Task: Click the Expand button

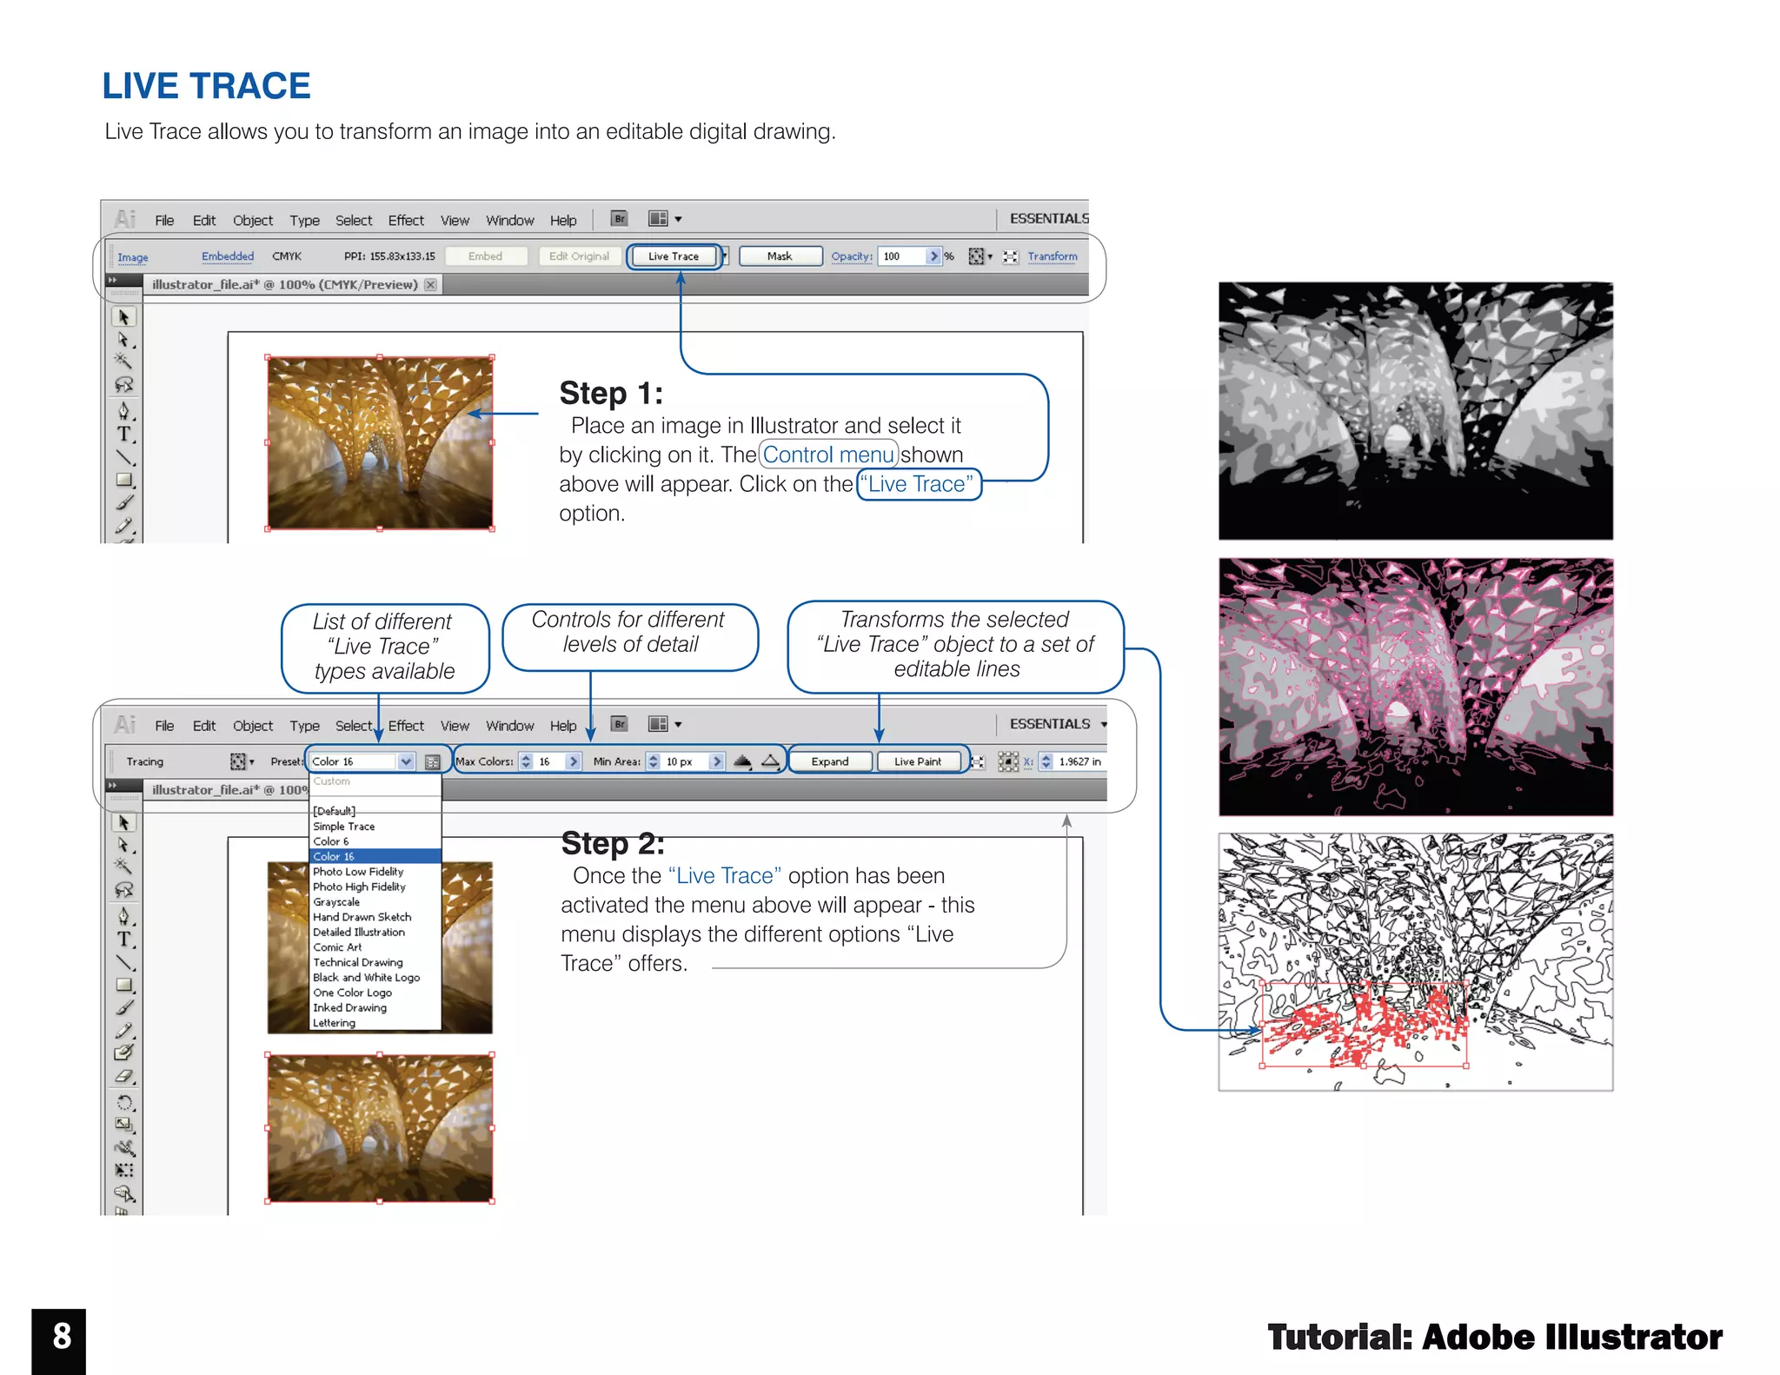Action: tap(830, 761)
